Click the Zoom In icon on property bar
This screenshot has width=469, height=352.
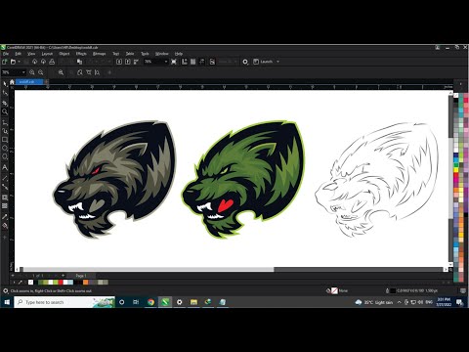pos(32,72)
